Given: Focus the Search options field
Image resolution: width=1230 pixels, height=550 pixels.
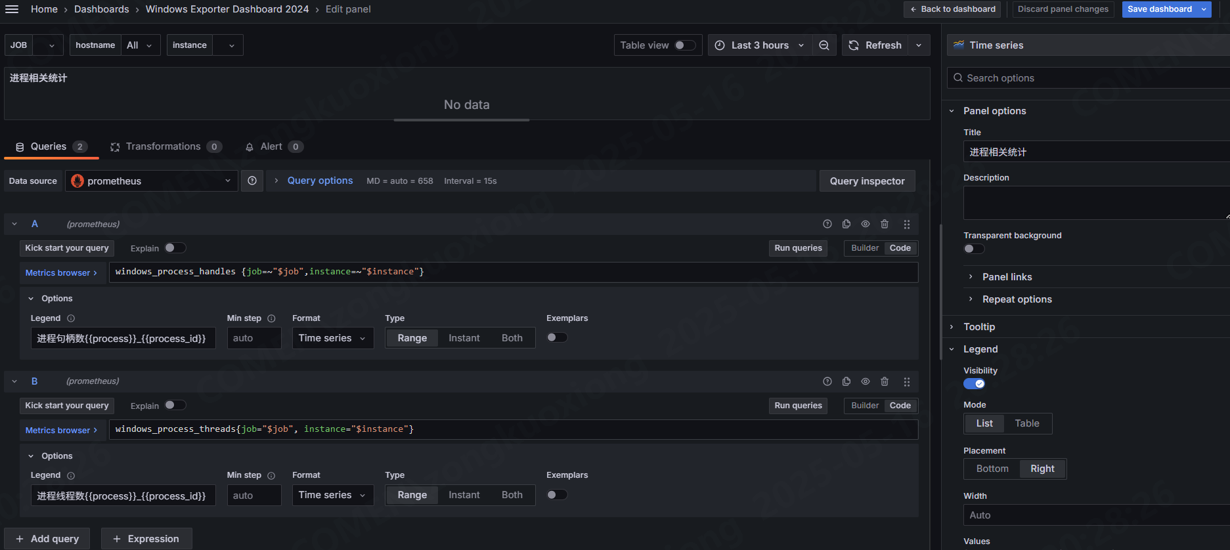Looking at the screenshot, I should (1088, 78).
